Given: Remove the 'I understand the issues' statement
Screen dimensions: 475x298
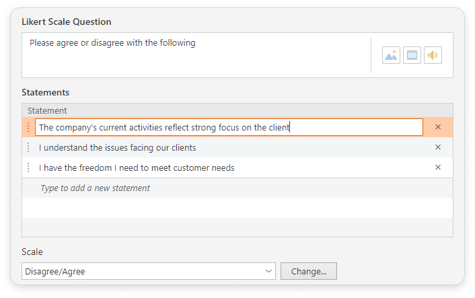Looking at the screenshot, I should tap(438, 147).
